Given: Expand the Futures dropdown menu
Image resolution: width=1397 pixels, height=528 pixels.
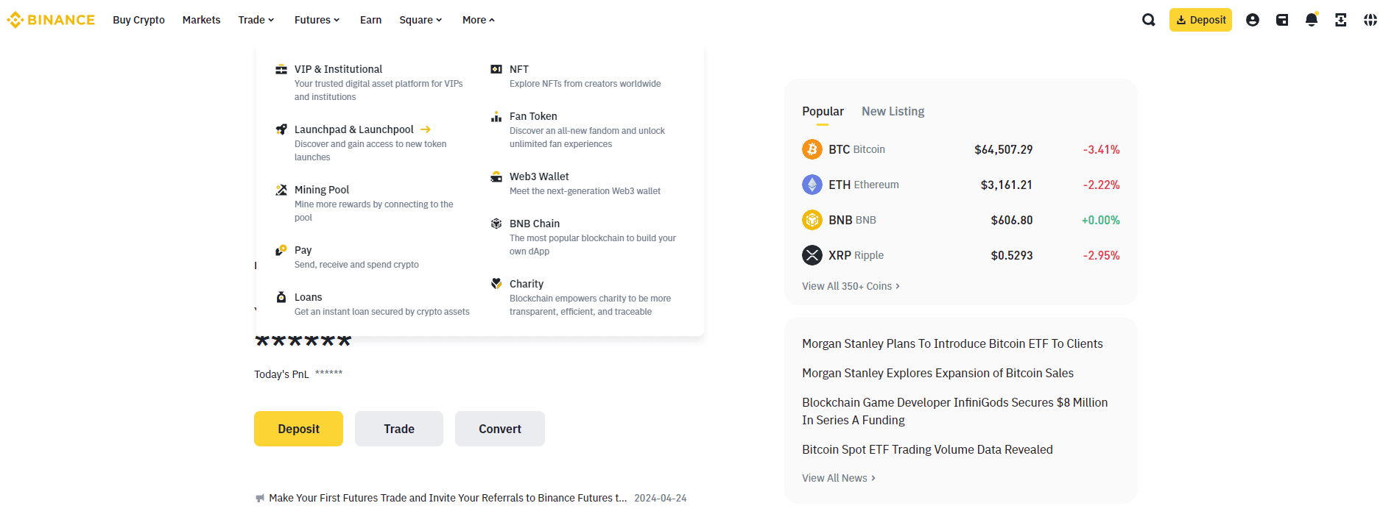Looking at the screenshot, I should (317, 20).
